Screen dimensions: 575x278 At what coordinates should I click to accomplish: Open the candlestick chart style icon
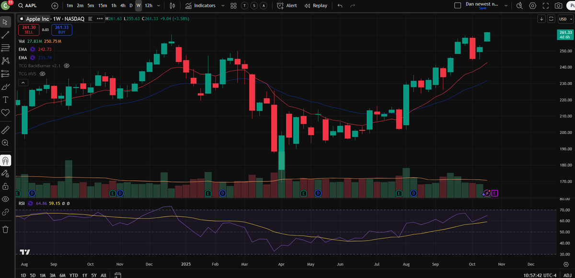[173, 6]
